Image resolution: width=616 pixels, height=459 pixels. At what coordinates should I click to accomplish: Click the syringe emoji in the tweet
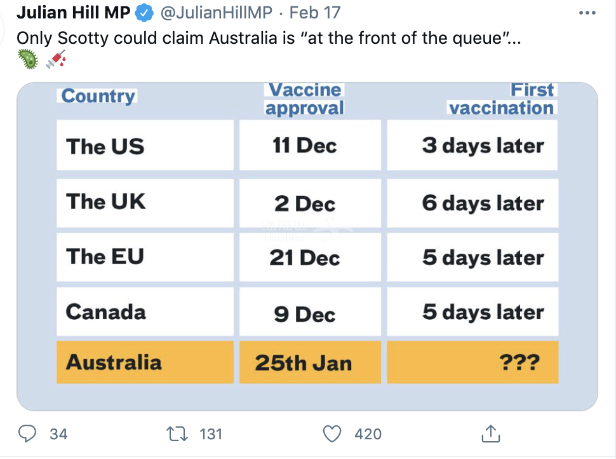[56, 59]
